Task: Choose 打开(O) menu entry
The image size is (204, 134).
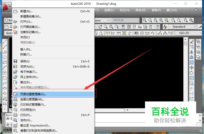Action: [53, 22]
